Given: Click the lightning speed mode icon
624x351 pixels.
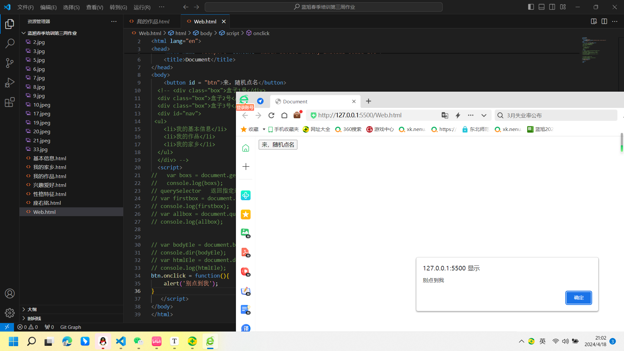Looking at the screenshot, I should point(458,115).
